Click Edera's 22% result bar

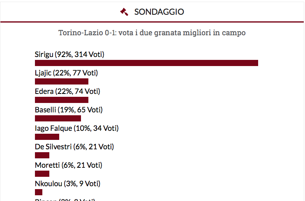point(62,100)
